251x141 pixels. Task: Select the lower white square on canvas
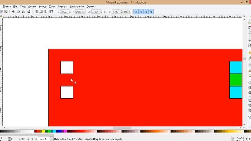67,92
